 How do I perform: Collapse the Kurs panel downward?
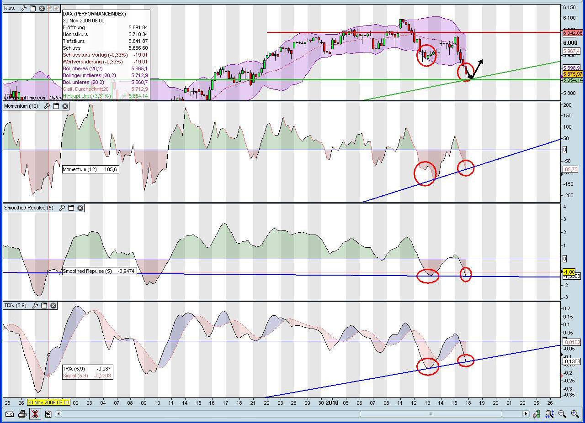pos(56,8)
